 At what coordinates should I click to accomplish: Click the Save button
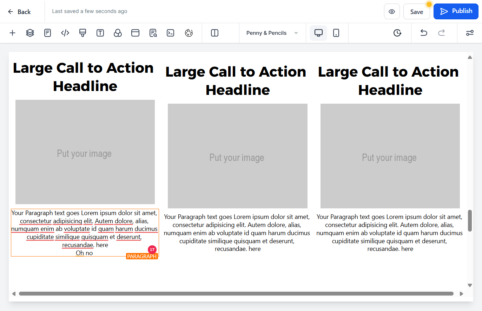[417, 12]
